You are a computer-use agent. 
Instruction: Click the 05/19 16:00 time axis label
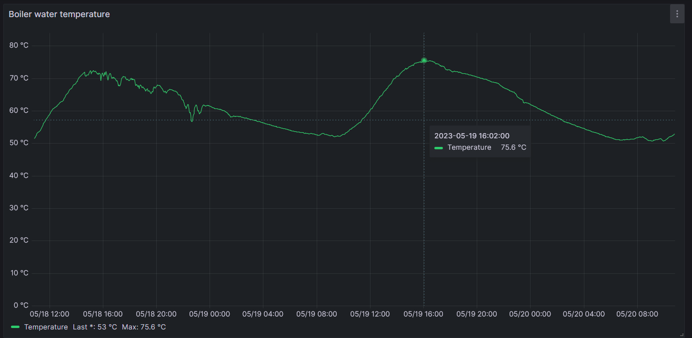pos(423,314)
